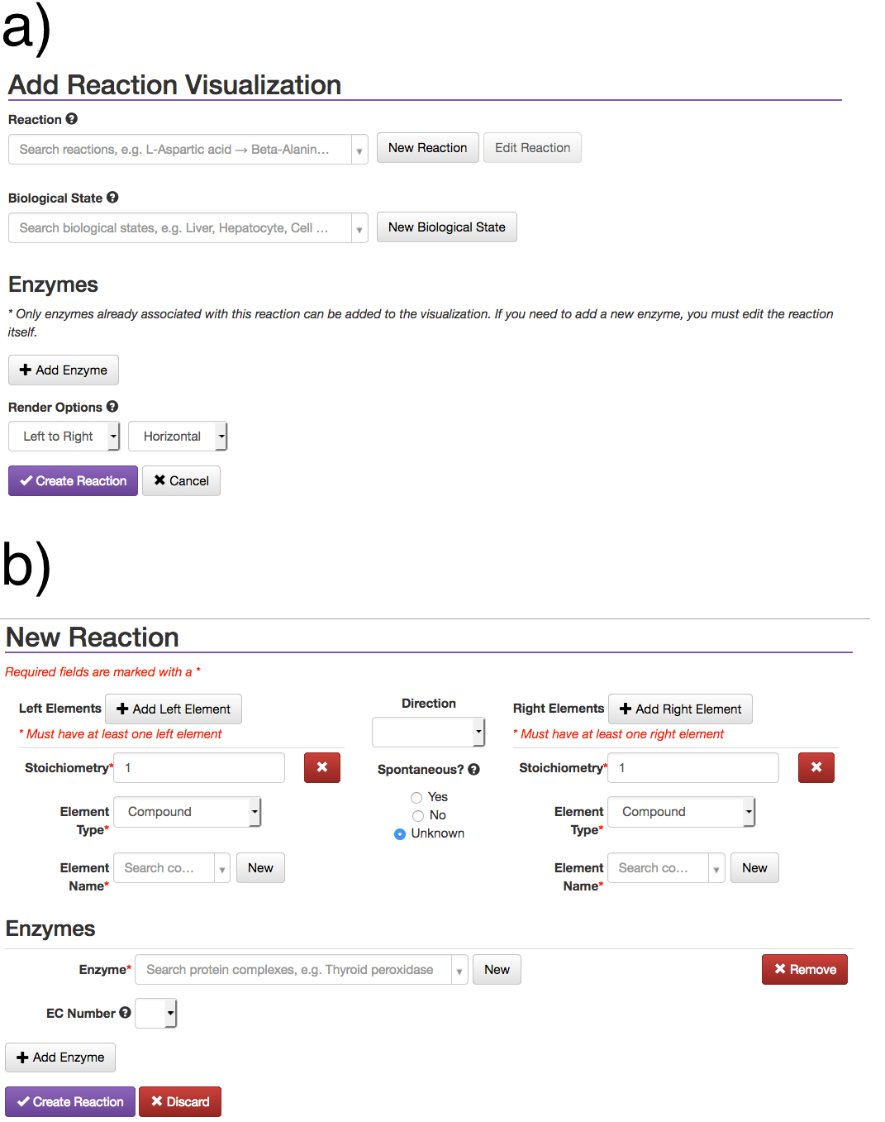Remove the right element with red X
This screenshot has height=1122, width=885.
(816, 767)
